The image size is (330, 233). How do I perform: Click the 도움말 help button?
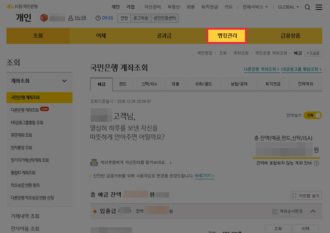pyautogui.click(x=313, y=53)
